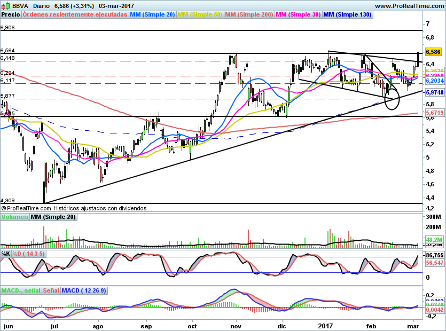Click the mar label on time axis
The width and height of the screenshot is (446, 331).
[x=413, y=326]
